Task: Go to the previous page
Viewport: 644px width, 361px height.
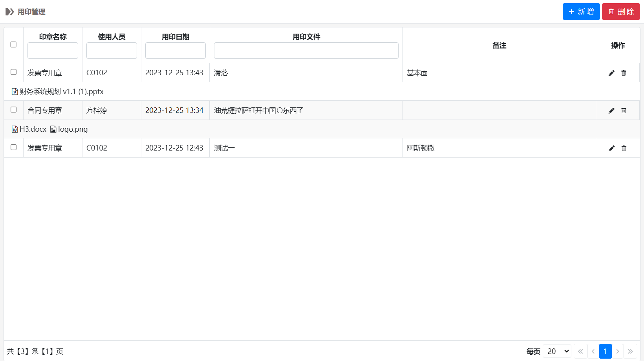Action: pos(593,351)
